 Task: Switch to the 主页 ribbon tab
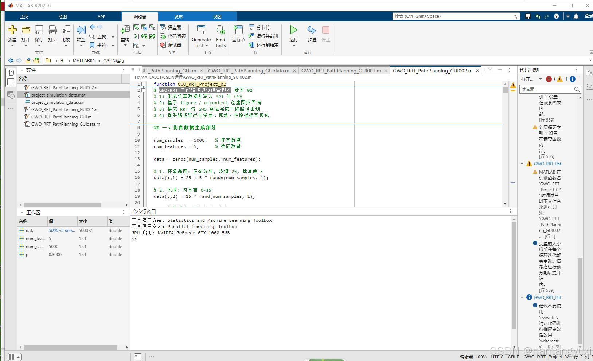coord(24,17)
